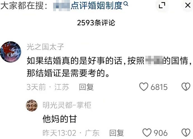Like 光之国太子's comment heart icon

pyautogui.click(x=144, y=87)
